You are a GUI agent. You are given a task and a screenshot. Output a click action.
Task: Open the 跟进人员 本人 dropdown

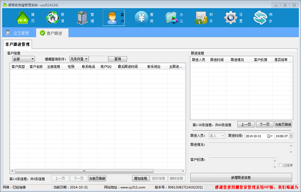pos(217,136)
